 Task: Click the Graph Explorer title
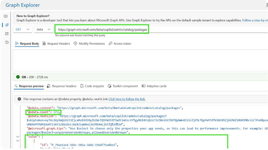[22, 5]
